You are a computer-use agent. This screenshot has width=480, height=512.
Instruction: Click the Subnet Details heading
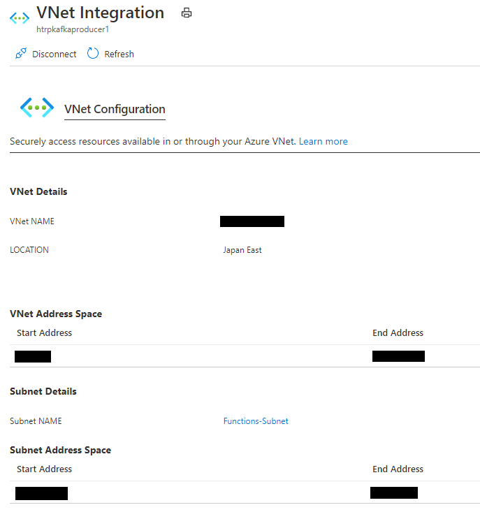(x=43, y=392)
